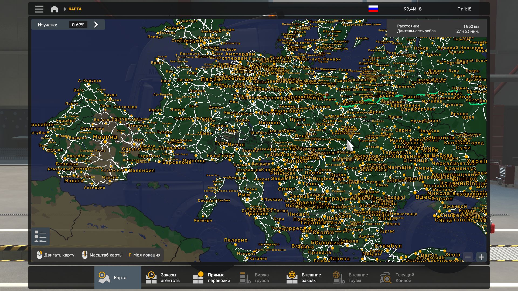Click the Расстояние 1 852 км value
The width and height of the screenshot is (518, 291).
[x=471, y=26]
